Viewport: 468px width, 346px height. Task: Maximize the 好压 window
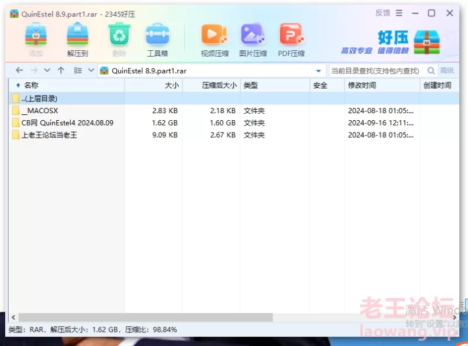pyautogui.click(x=432, y=13)
